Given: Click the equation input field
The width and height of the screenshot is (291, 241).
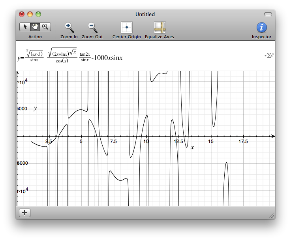Looking at the screenshot, I should tap(145, 55).
